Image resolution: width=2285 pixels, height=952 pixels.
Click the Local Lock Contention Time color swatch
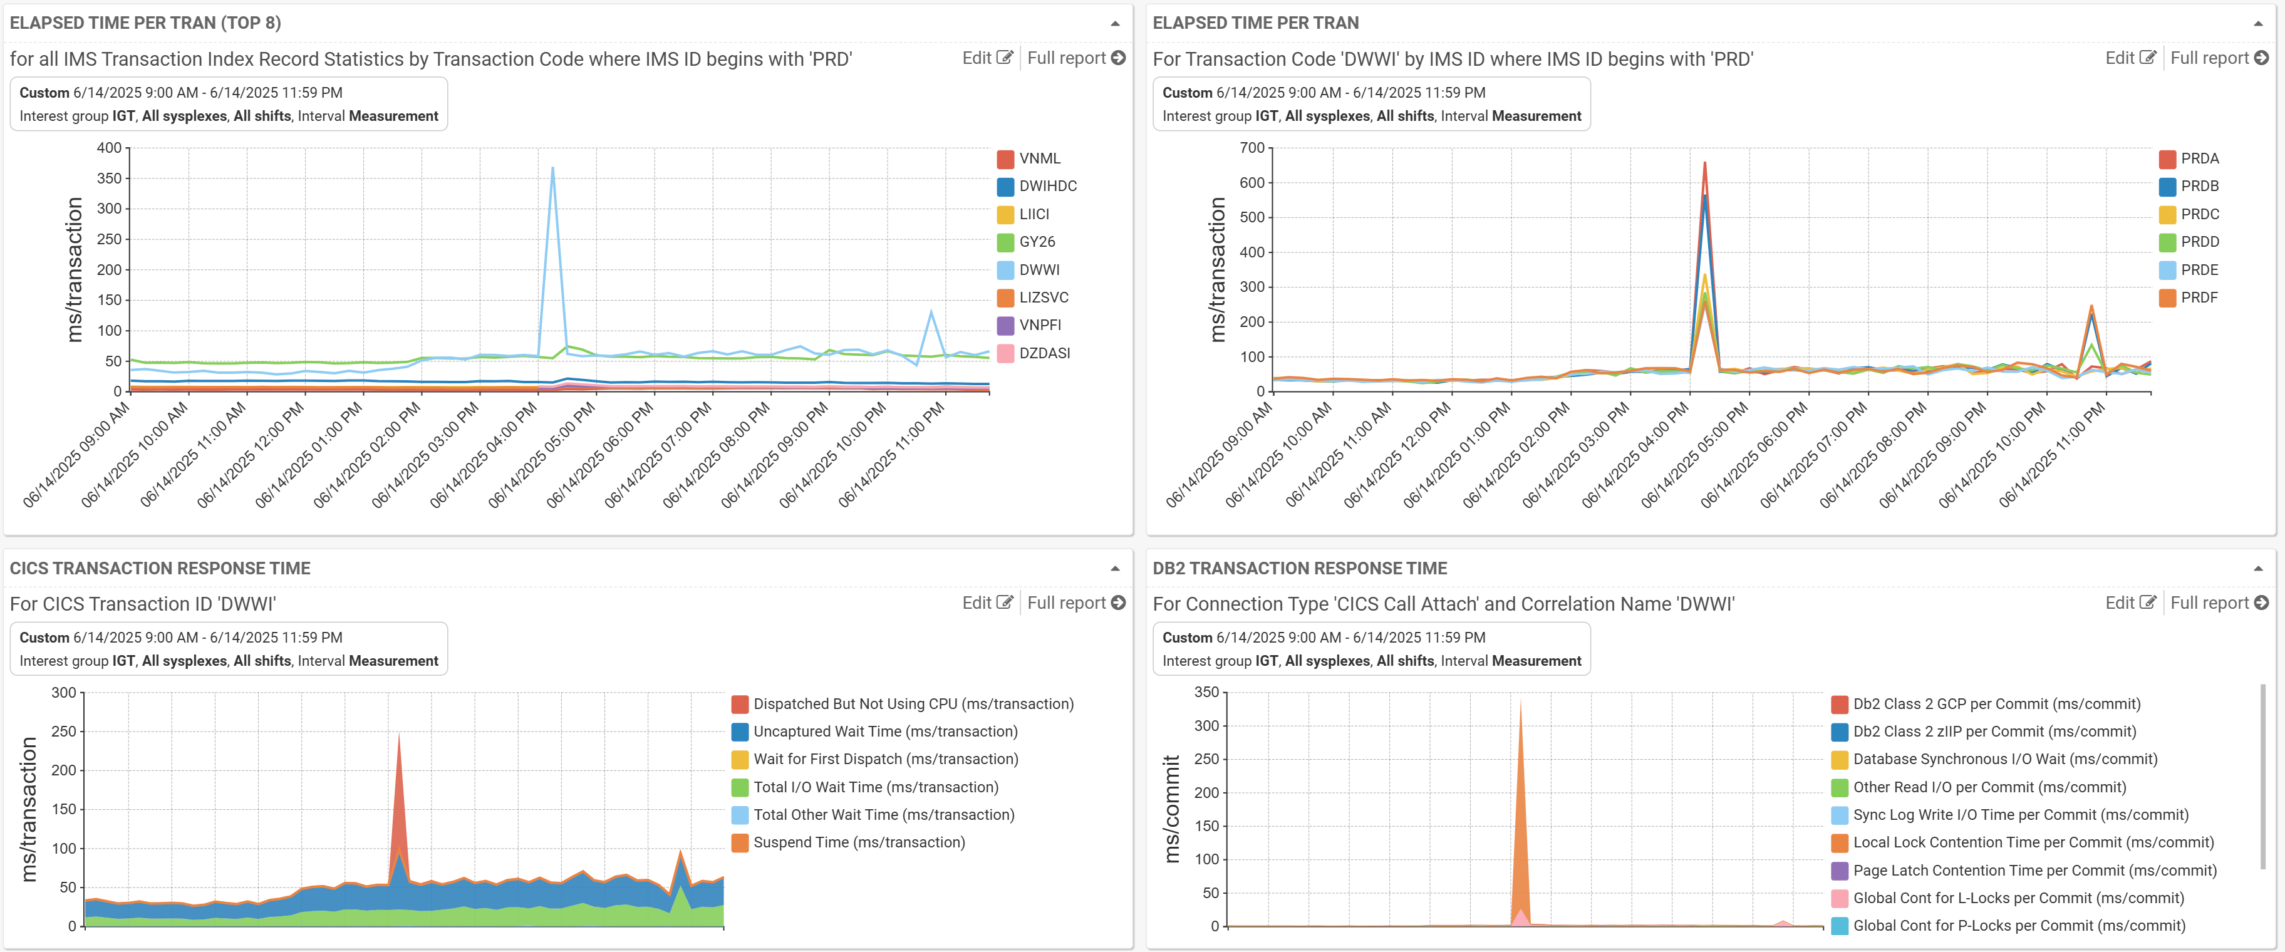(1840, 843)
